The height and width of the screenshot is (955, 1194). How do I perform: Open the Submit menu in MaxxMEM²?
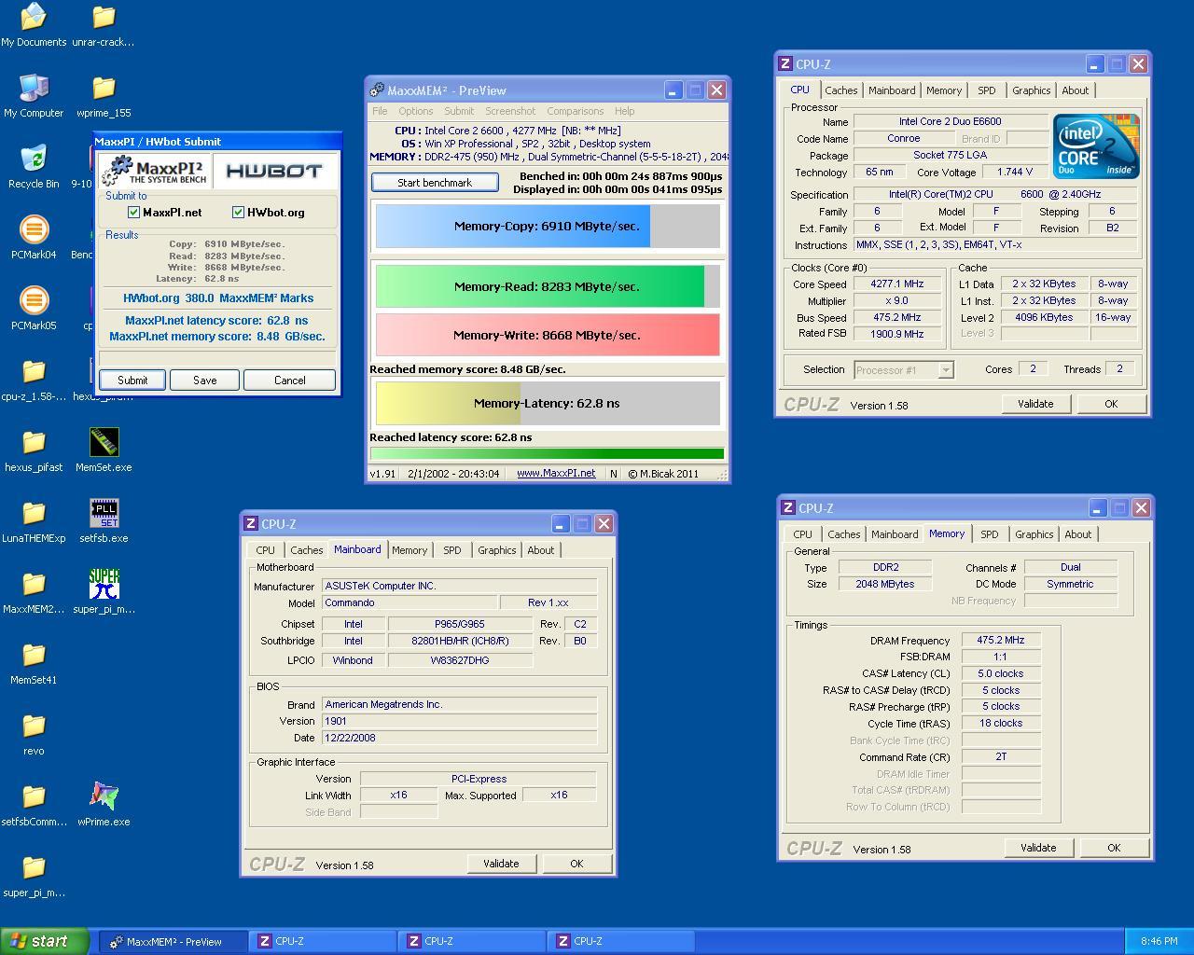coord(459,111)
